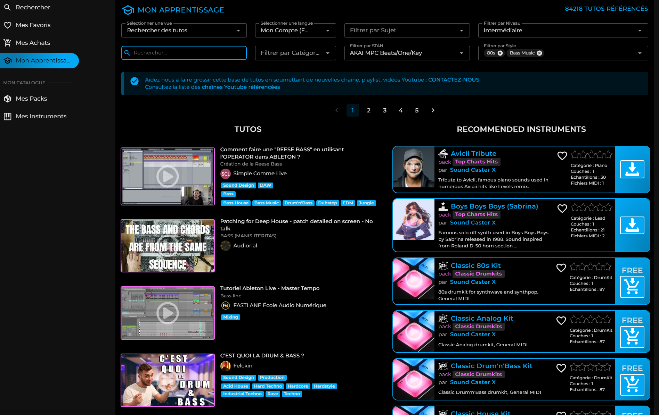Click the drumkit icon beside Classic Analog Kit
Image resolution: width=659 pixels, height=415 pixels.
click(x=443, y=319)
